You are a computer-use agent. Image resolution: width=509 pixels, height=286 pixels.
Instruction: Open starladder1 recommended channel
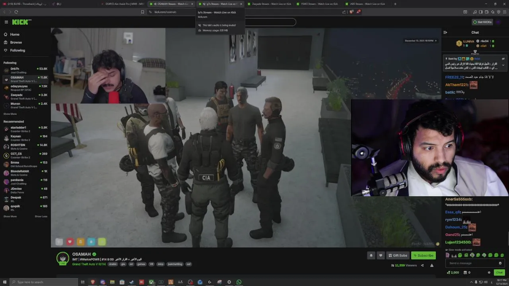tap(25, 129)
